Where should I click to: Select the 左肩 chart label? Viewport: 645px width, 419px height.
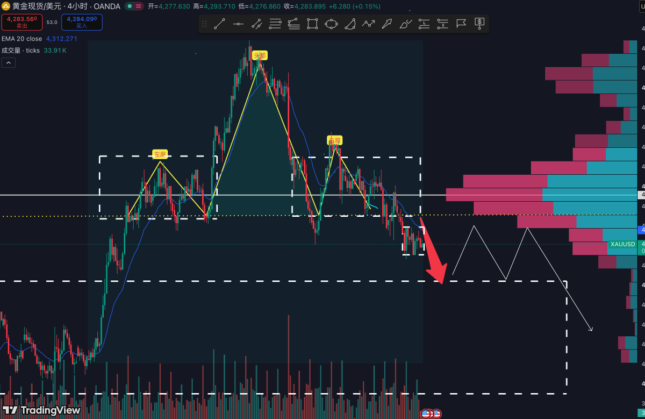click(160, 154)
